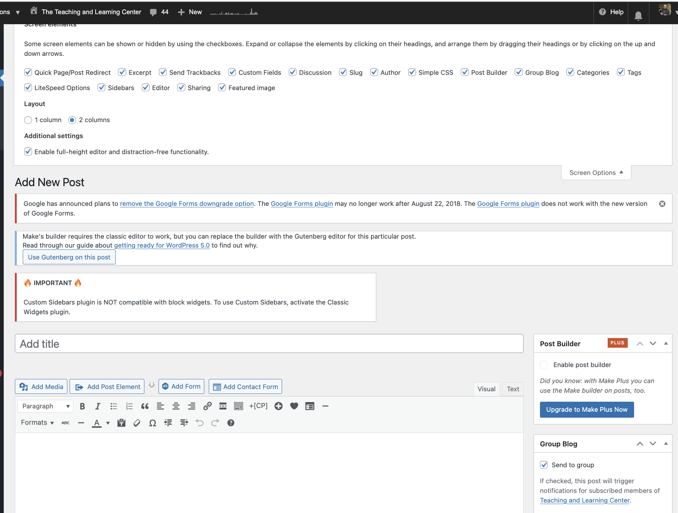This screenshot has height=513, width=678.
Task: Open the New menu in admin bar
Action: click(x=190, y=12)
